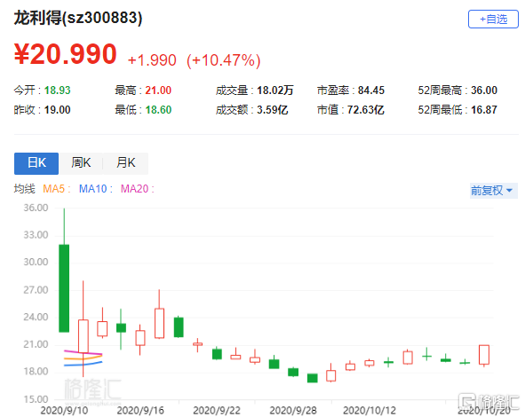
Task: Click the stock title 龙利得(sz300883)
Action: coord(78,18)
